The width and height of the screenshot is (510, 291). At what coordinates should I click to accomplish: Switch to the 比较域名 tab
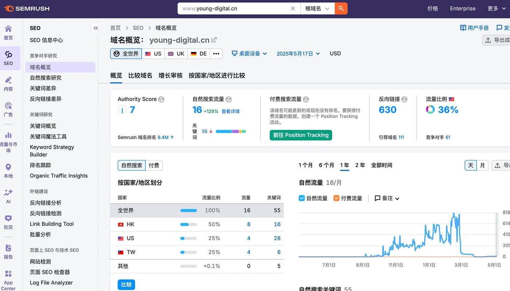(x=140, y=75)
